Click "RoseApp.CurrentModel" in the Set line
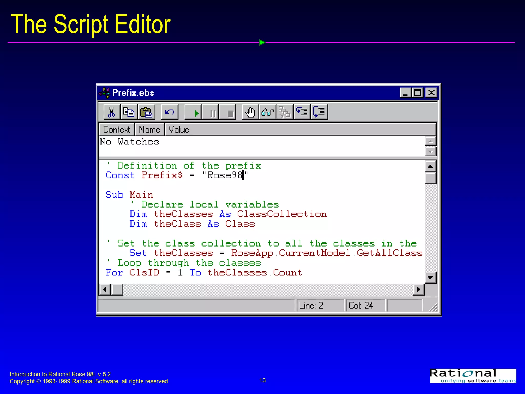 click(x=291, y=253)
